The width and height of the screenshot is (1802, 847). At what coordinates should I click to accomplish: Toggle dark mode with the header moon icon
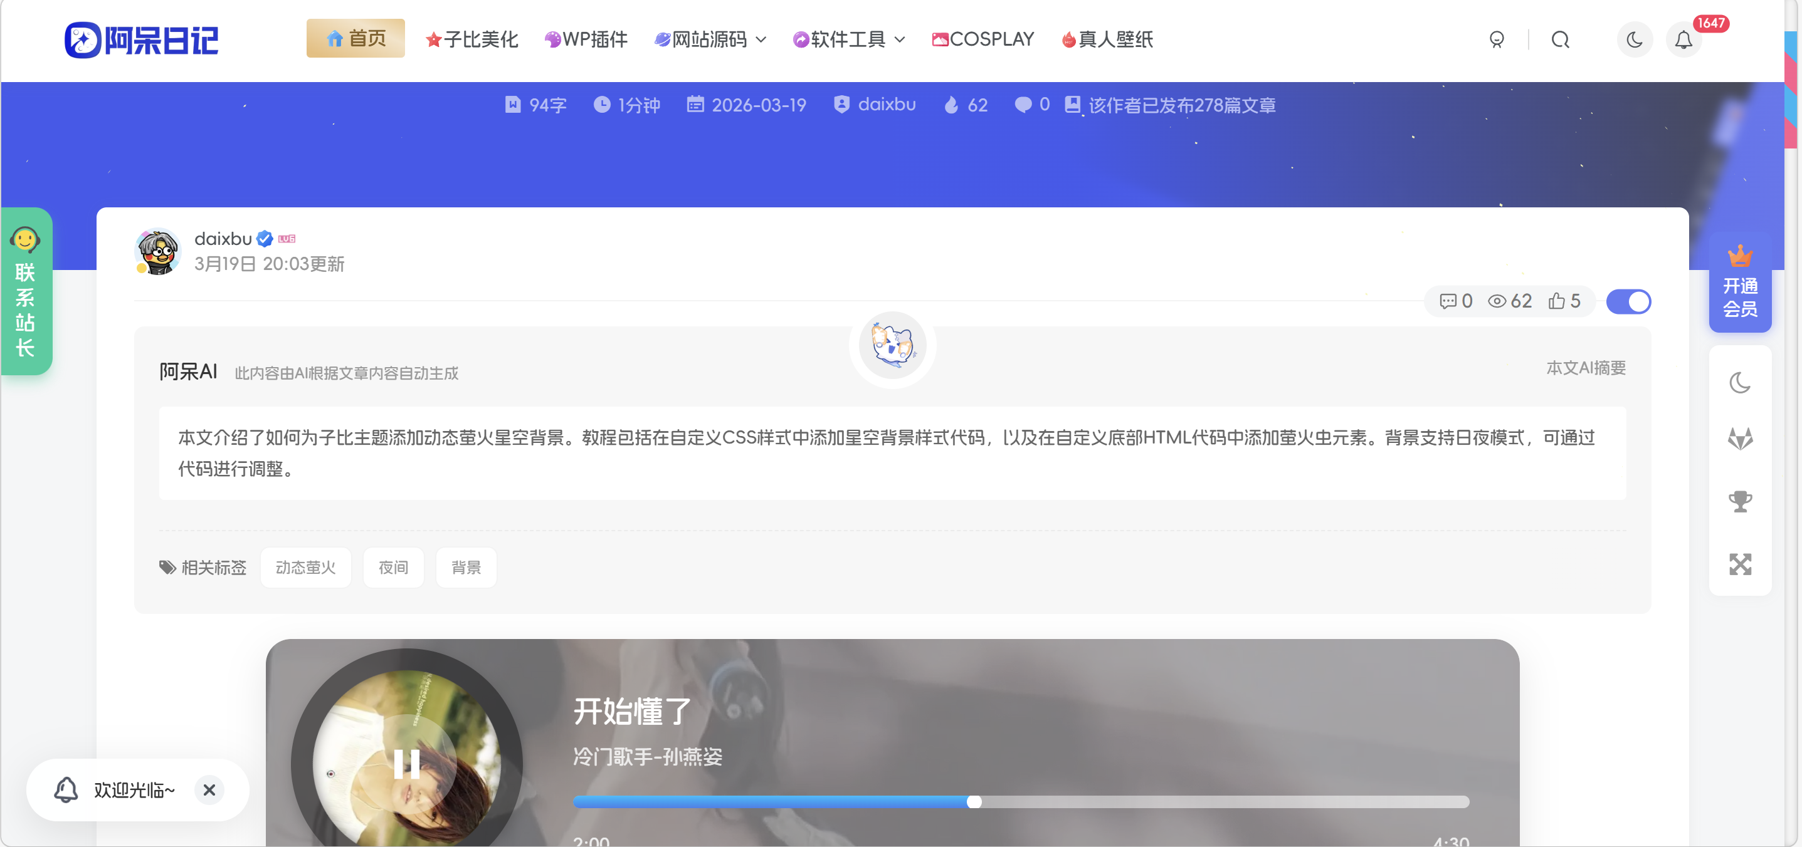point(1635,40)
